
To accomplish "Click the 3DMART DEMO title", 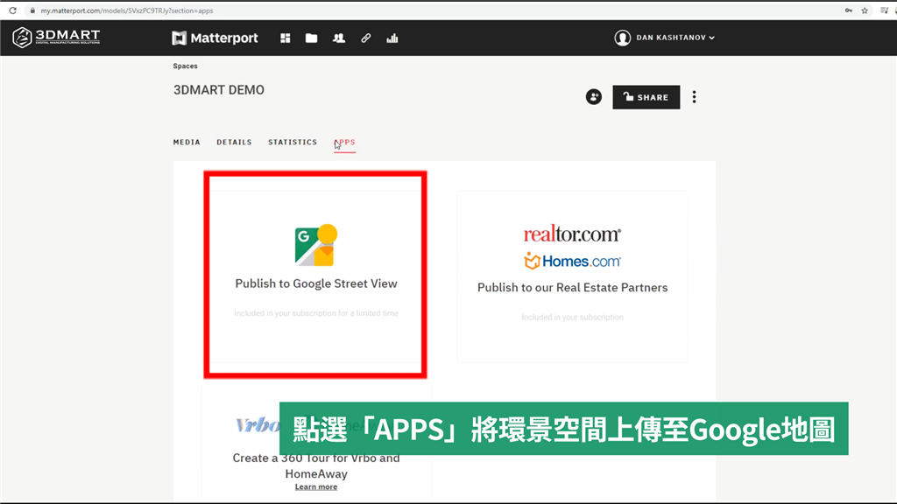I will 218,90.
